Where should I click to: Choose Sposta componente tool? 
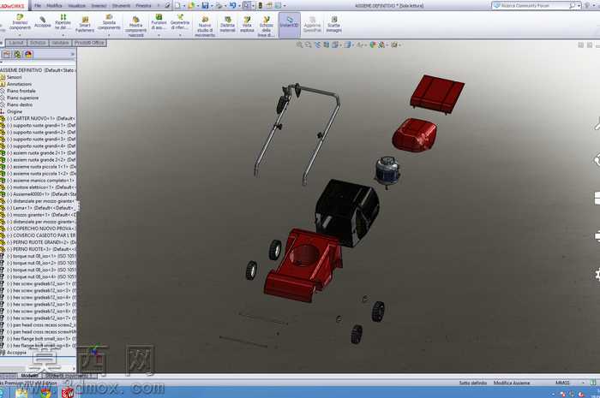(109, 22)
